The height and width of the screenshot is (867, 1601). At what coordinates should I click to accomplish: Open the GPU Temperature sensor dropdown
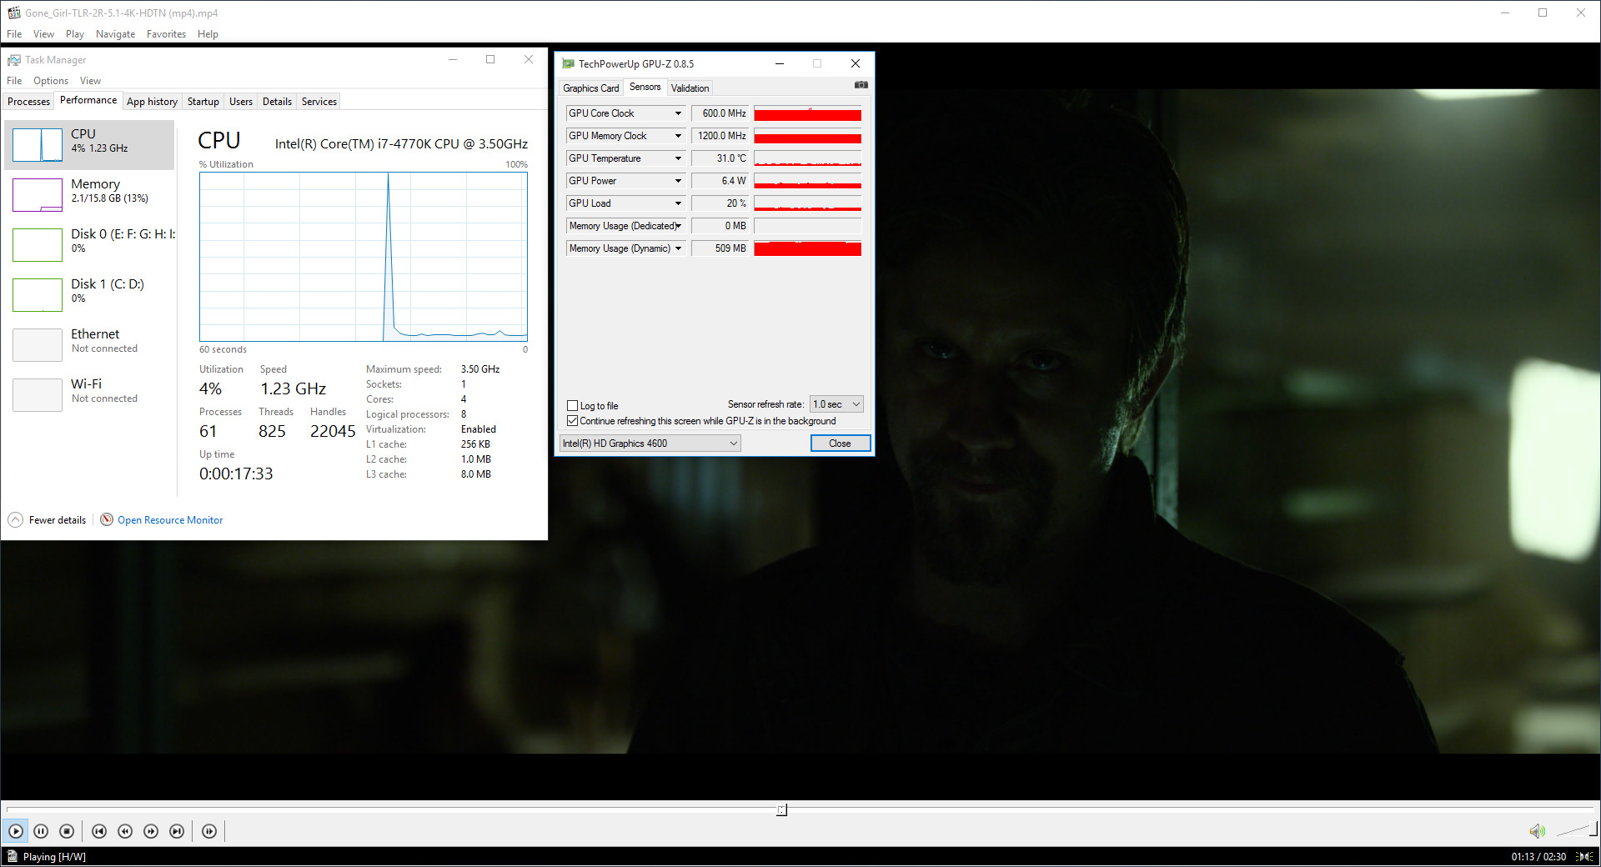point(678,158)
